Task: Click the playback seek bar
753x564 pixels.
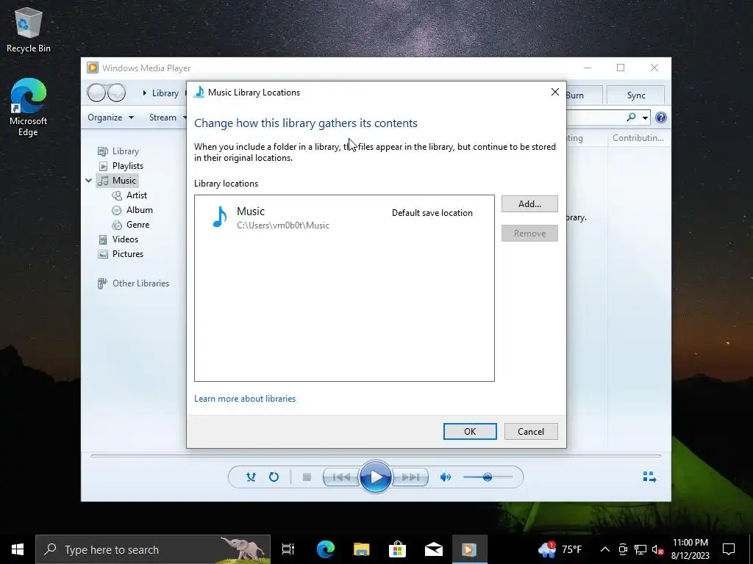Action: 376,455
